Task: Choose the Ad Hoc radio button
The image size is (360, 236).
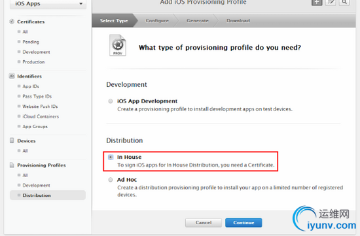Action: pos(111,180)
